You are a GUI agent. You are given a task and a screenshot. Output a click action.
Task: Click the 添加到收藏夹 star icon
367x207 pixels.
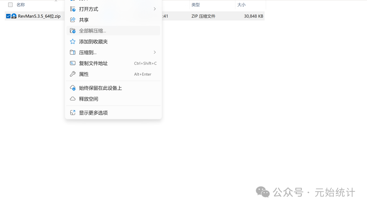coord(72,41)
